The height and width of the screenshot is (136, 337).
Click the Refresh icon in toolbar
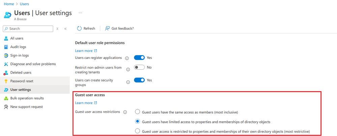(79, 29)
